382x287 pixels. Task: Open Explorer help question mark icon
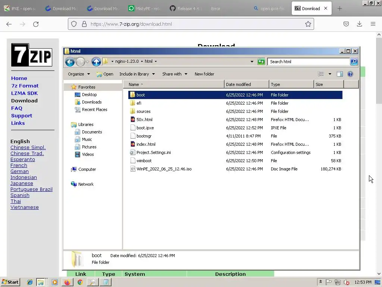[350, 74]
